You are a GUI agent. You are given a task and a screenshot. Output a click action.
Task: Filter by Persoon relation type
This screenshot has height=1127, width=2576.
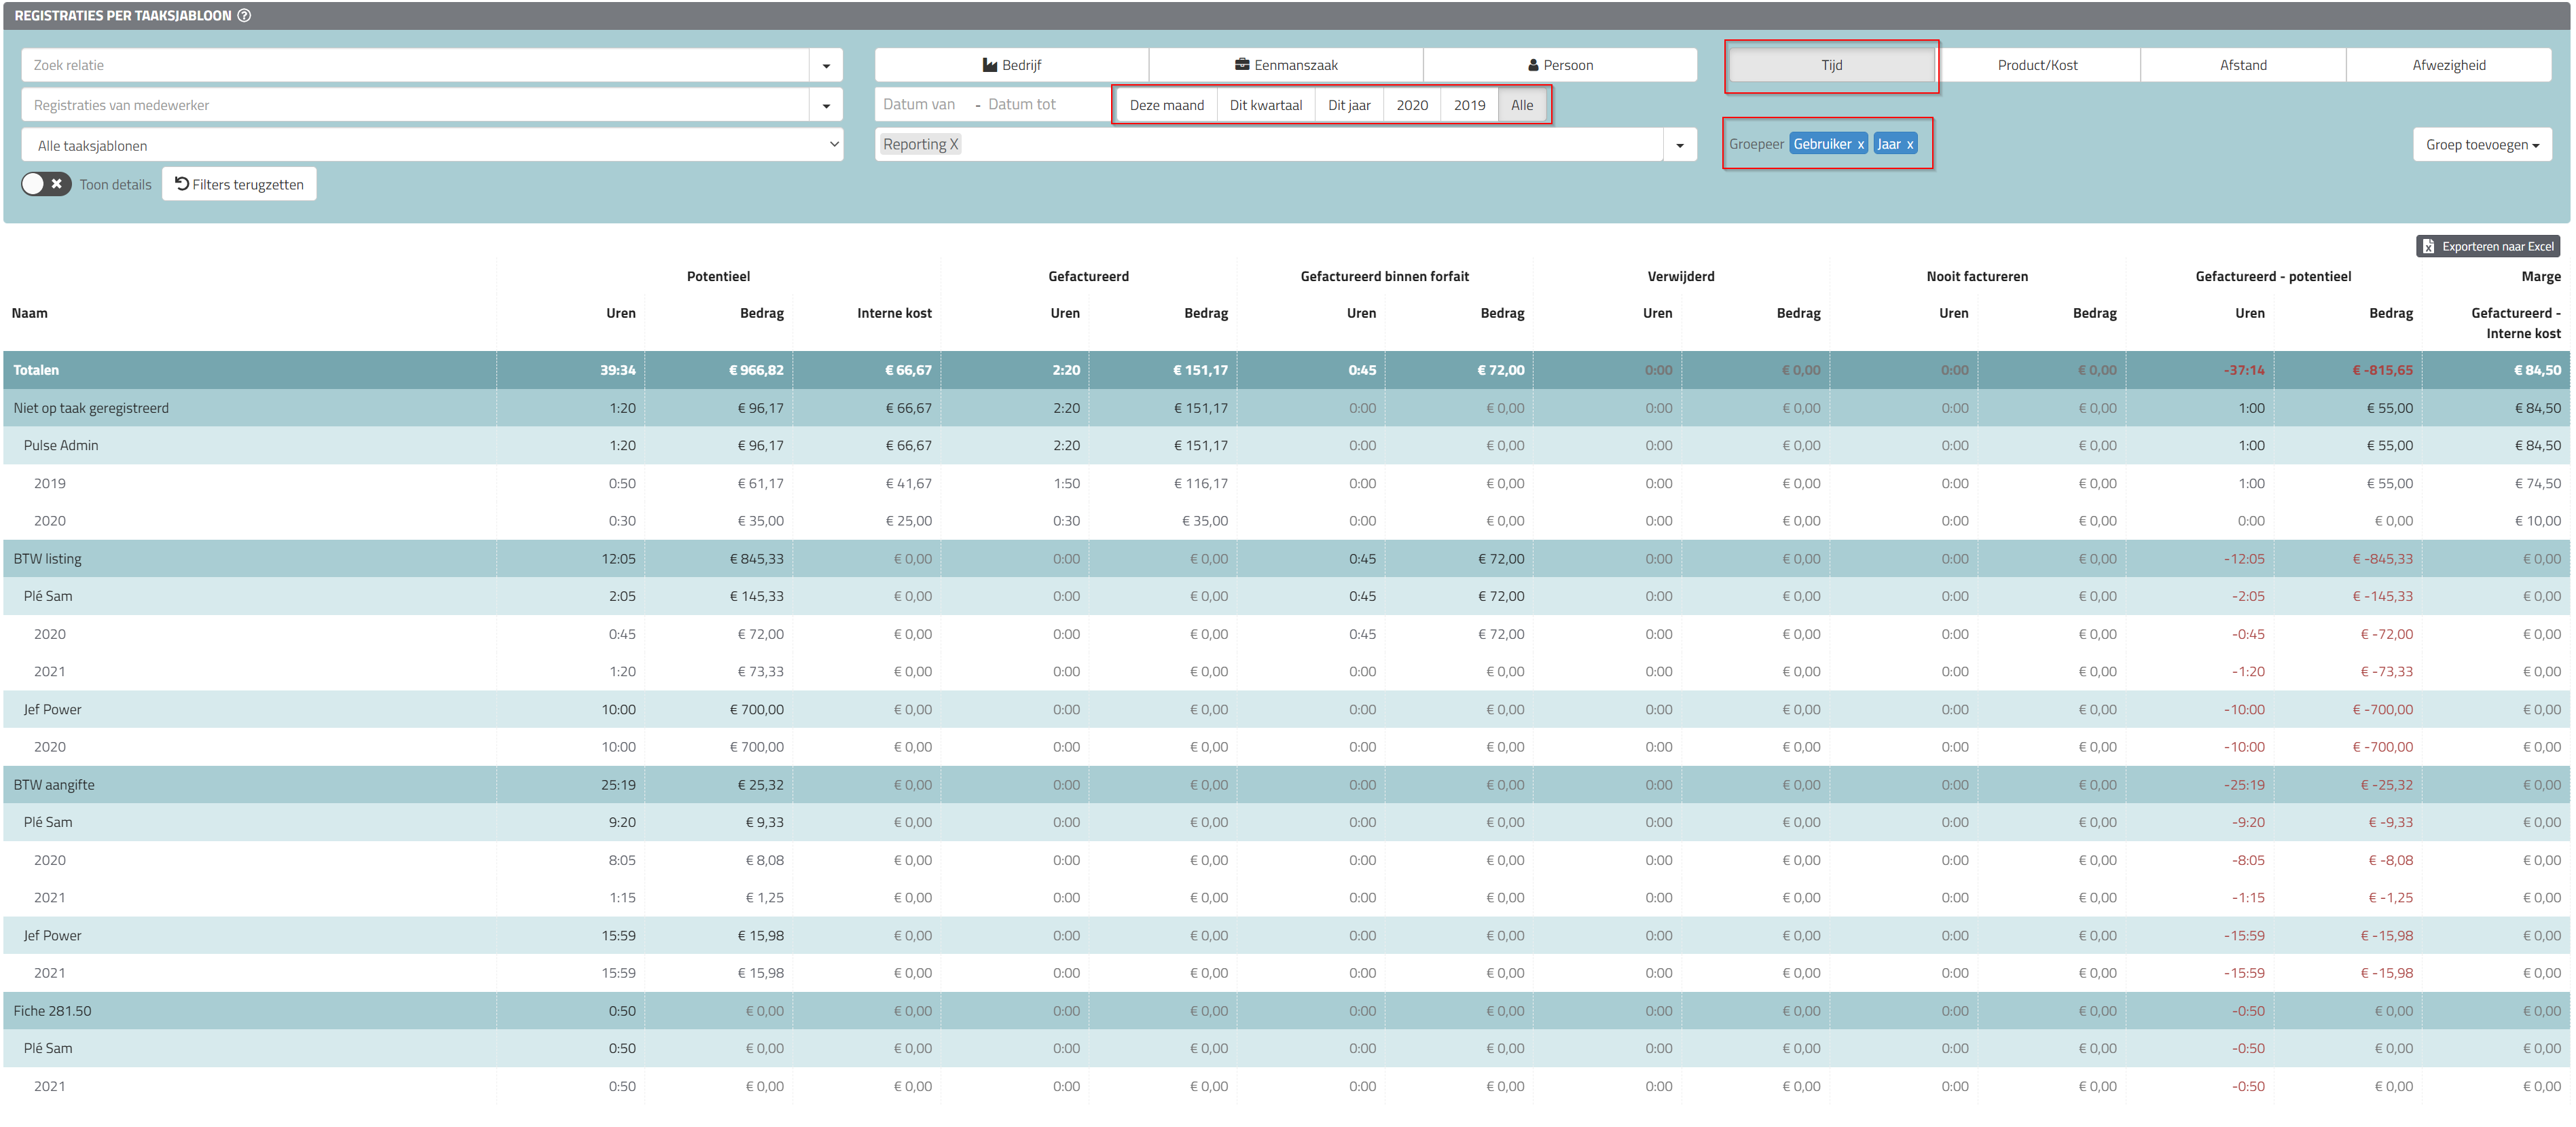[1559, 65]
